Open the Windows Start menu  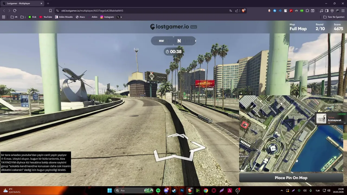point(110,190)
